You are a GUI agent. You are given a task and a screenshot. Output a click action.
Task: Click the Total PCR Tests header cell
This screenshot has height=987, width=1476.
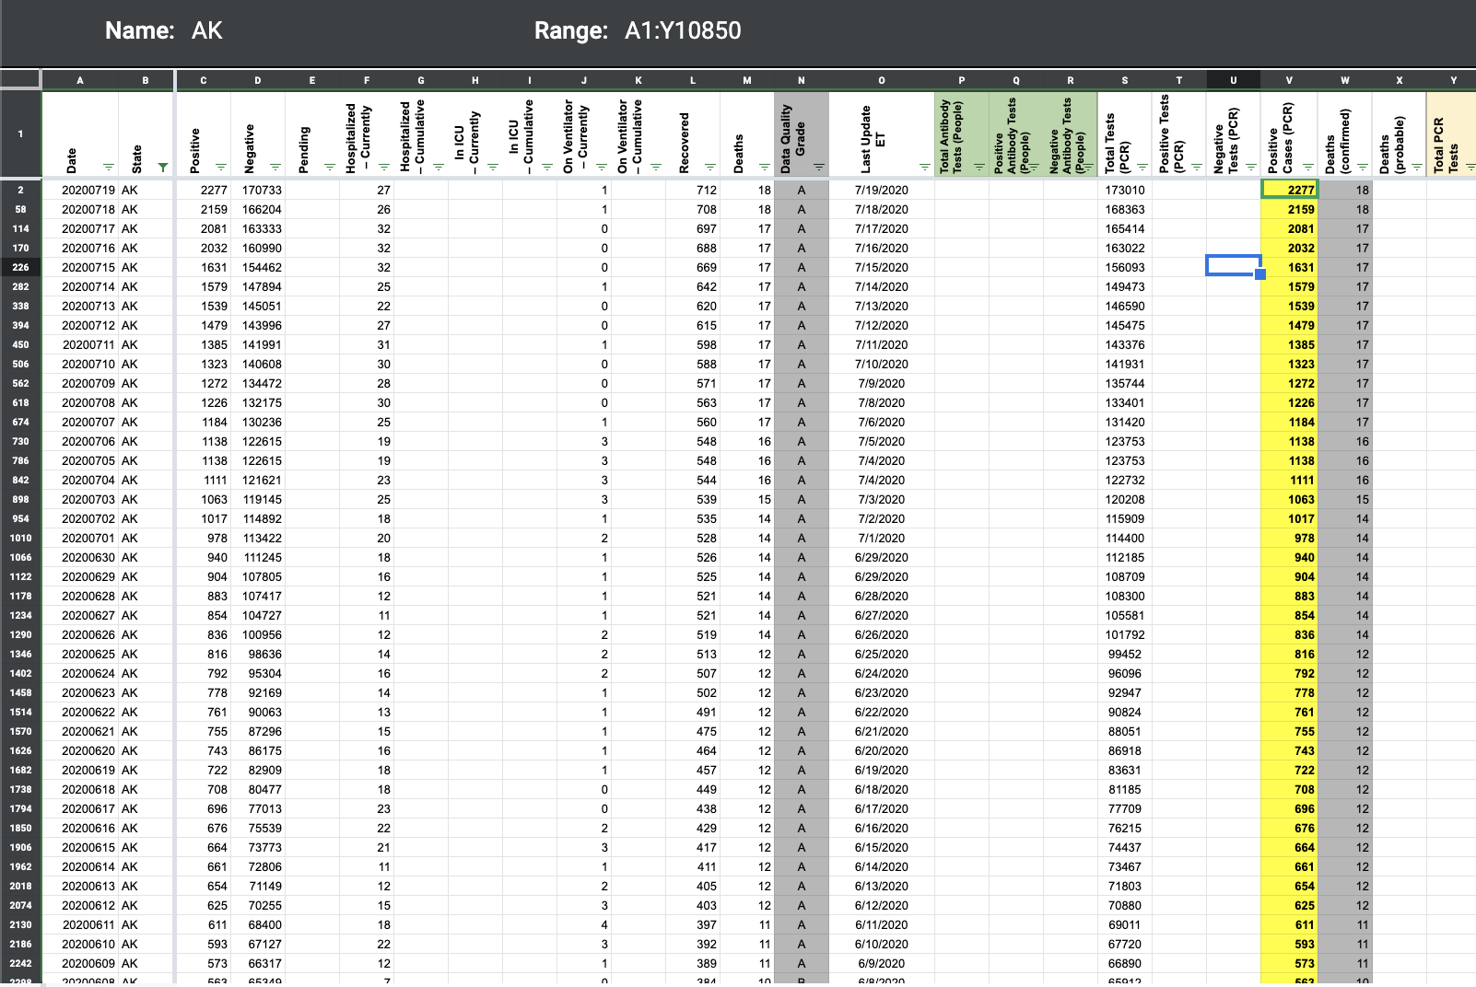coord(1452,134)
